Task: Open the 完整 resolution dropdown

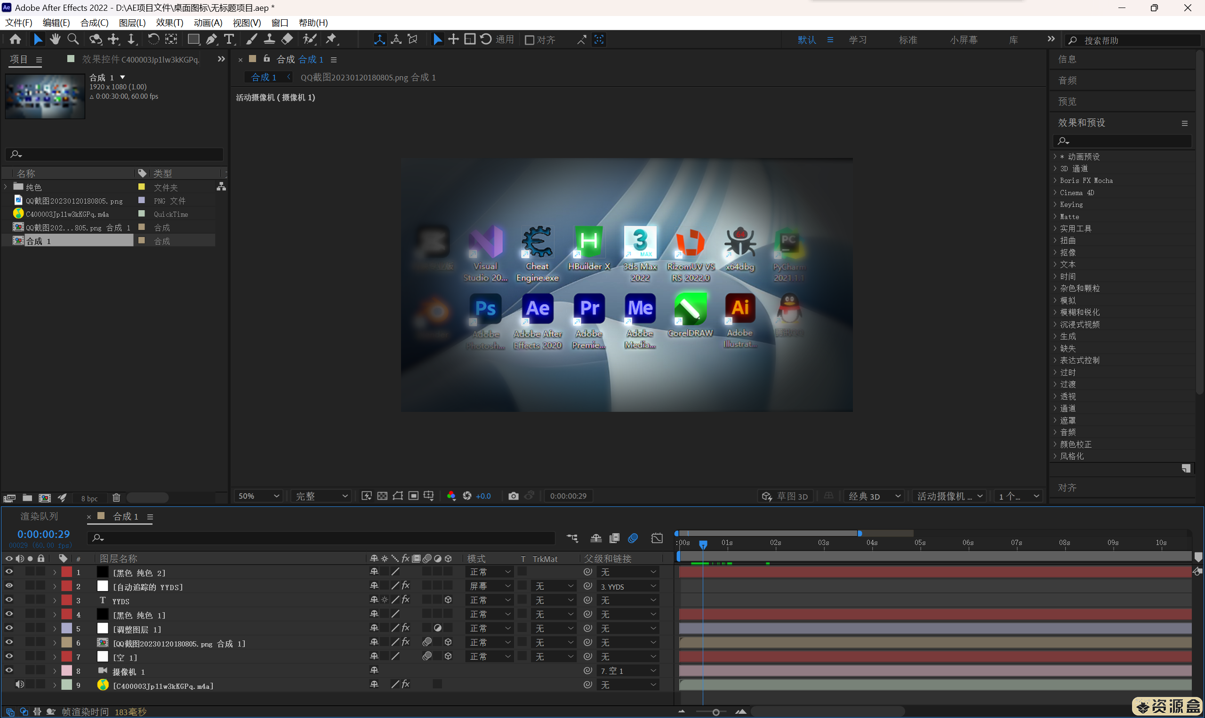Action: click(x=321, y=497)
